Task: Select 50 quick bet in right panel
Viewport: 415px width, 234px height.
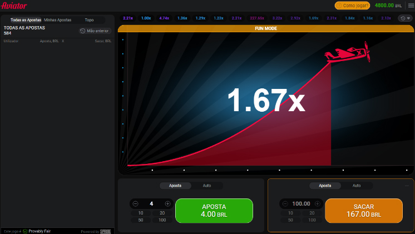Action: (x=290, y=220)
